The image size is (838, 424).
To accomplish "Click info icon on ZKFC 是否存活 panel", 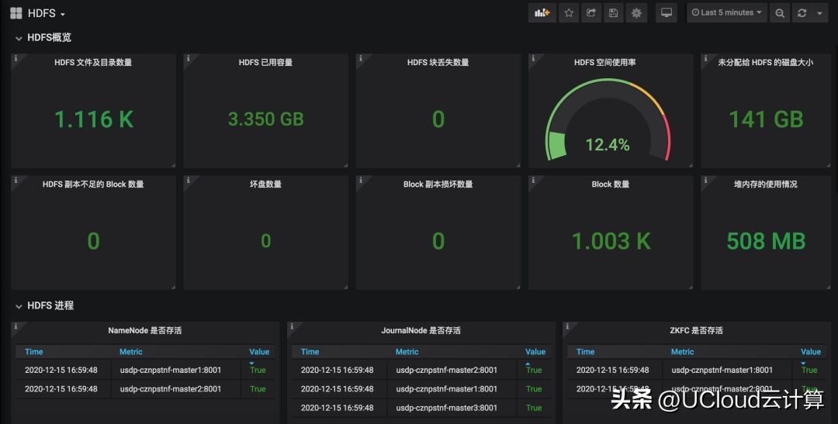I will (567, 326).
